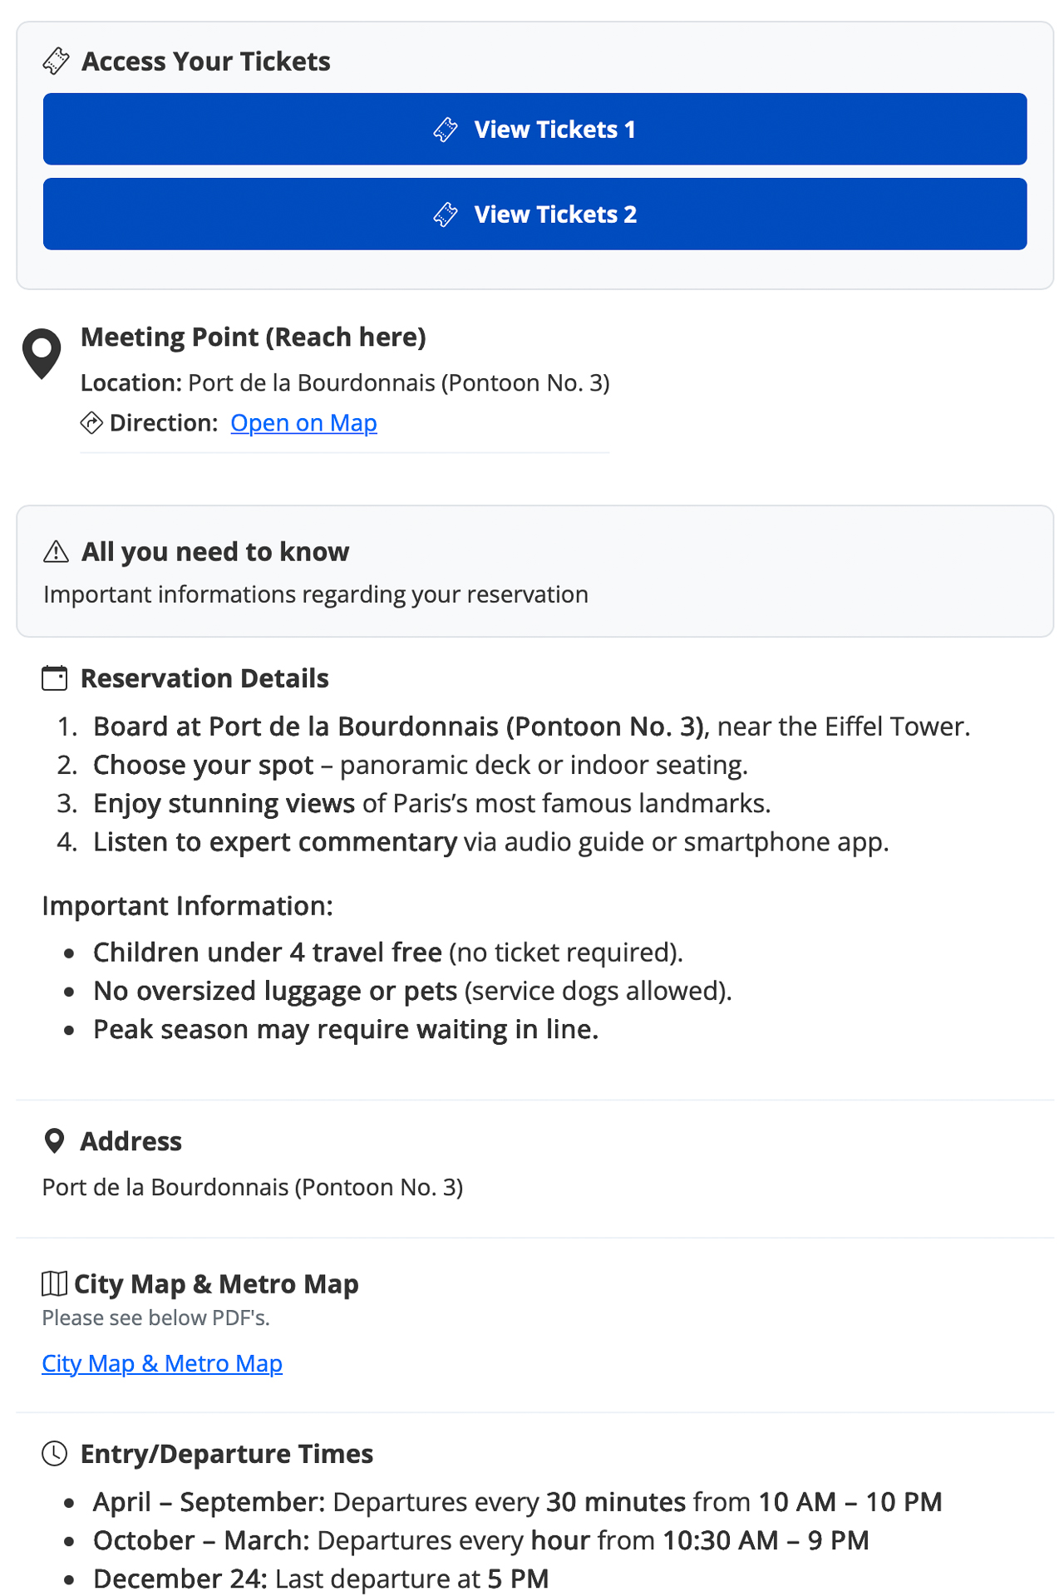This screenshot has height=1596, width=1064.
Task: Open the meeting point on the map
Action: point(304,423)
